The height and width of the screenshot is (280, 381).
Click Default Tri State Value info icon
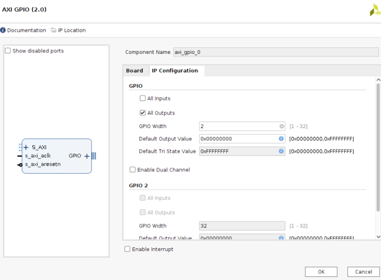281,151
